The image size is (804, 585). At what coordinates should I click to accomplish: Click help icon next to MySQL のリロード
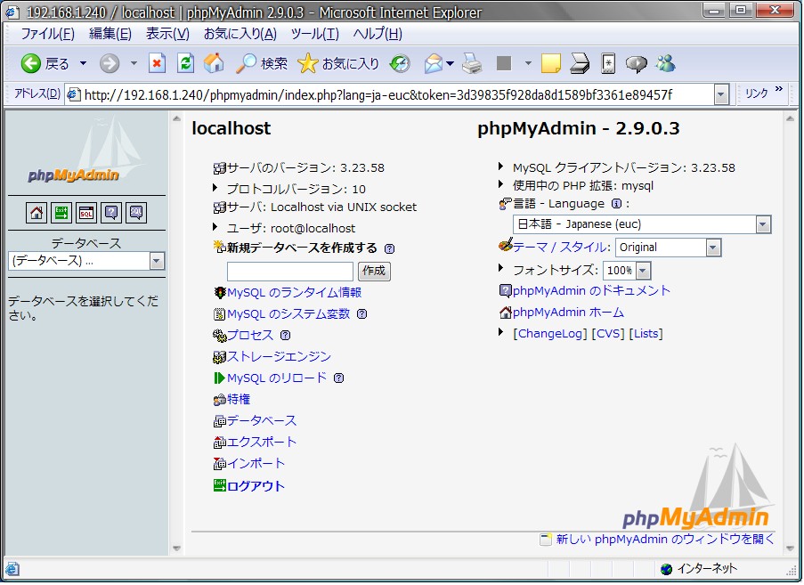339,378
